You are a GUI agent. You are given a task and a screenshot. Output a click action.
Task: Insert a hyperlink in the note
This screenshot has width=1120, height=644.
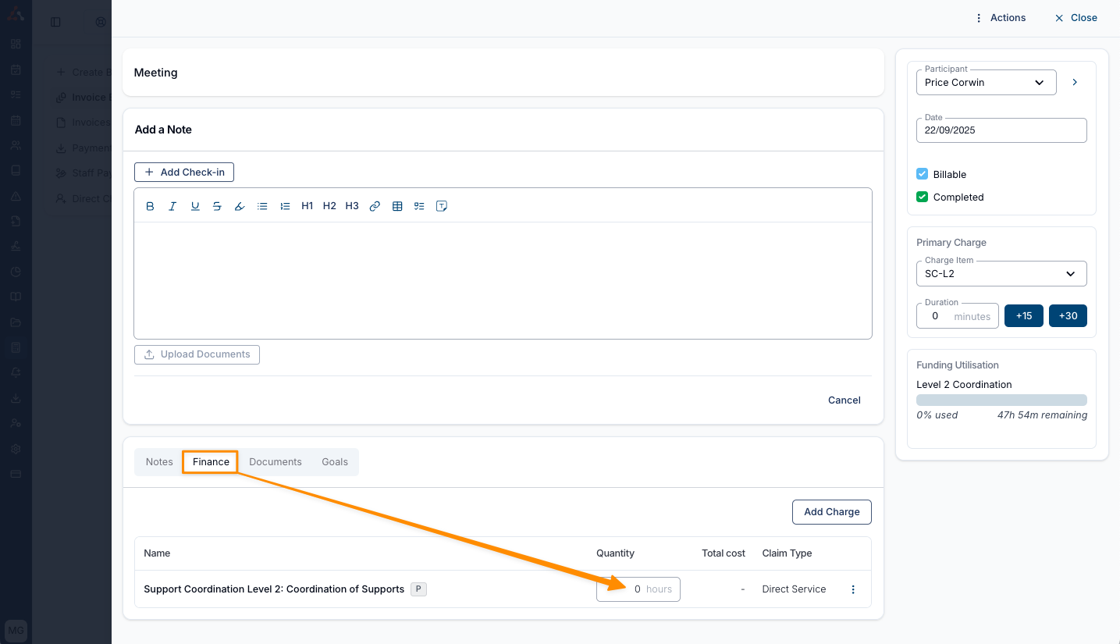[375, 206]
